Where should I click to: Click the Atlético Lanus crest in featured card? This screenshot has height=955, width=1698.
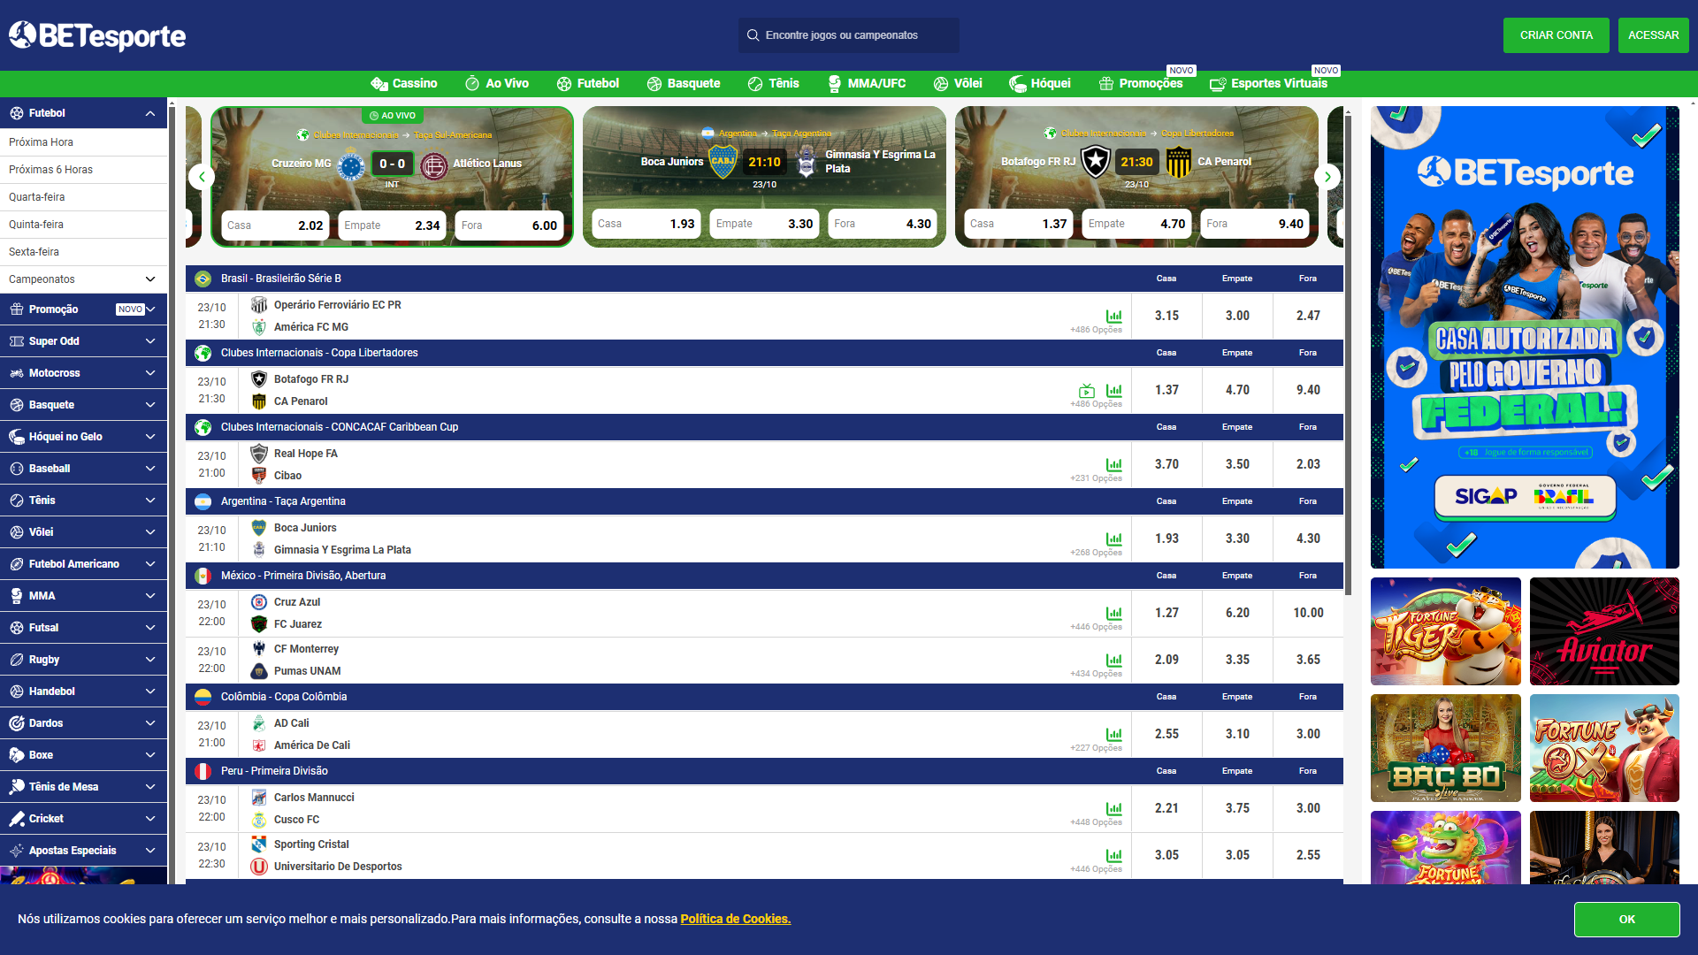pyautogui.click(x=434, y=165)
